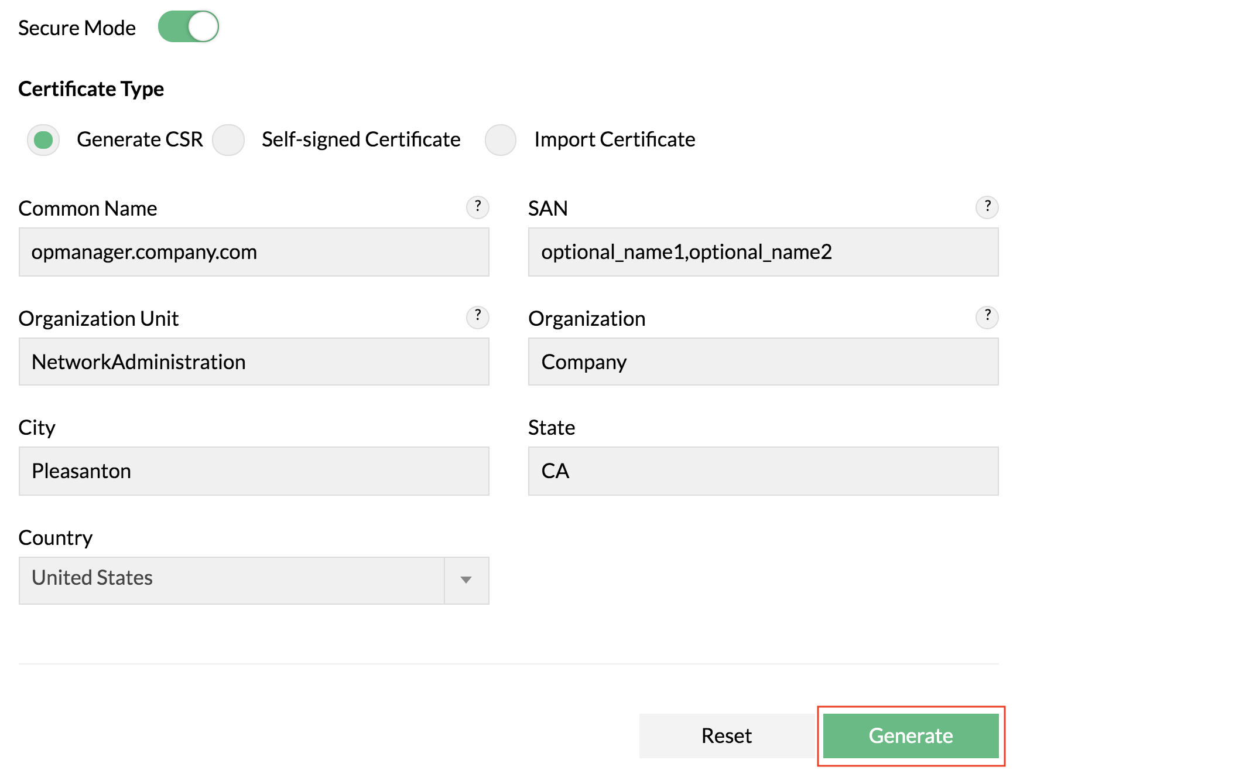Open the SAN help tooltip
Screen dimensions: 1239x784
click(986, 207)
